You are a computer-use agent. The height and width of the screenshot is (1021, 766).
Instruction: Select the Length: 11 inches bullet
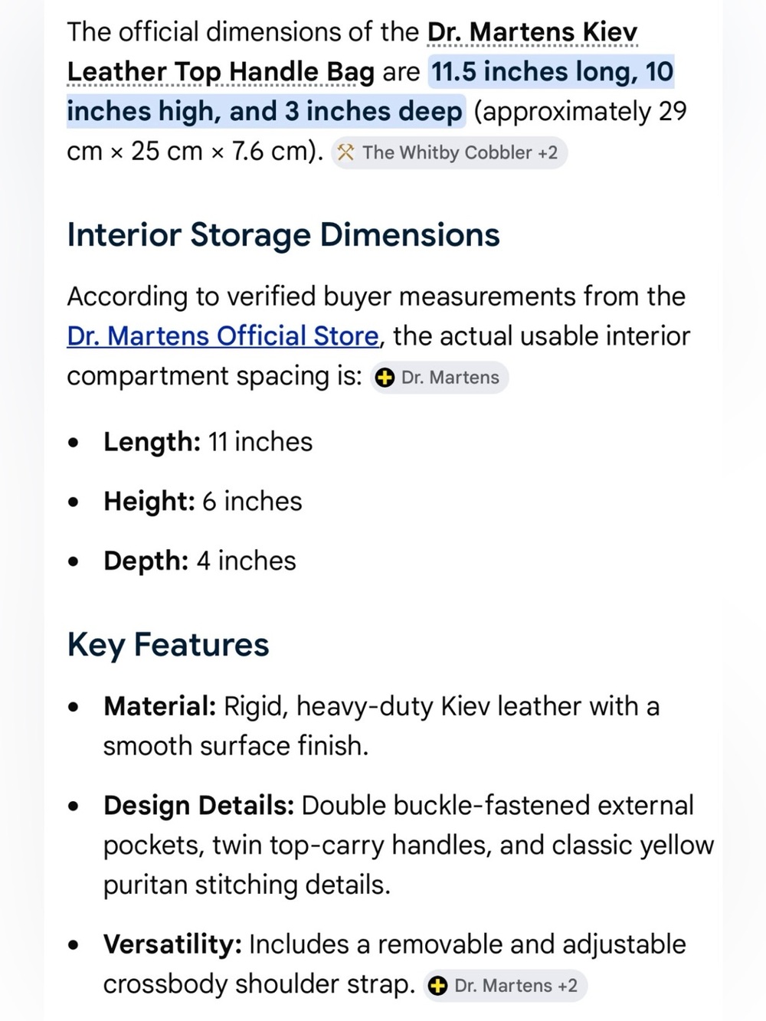click(208, 442)
